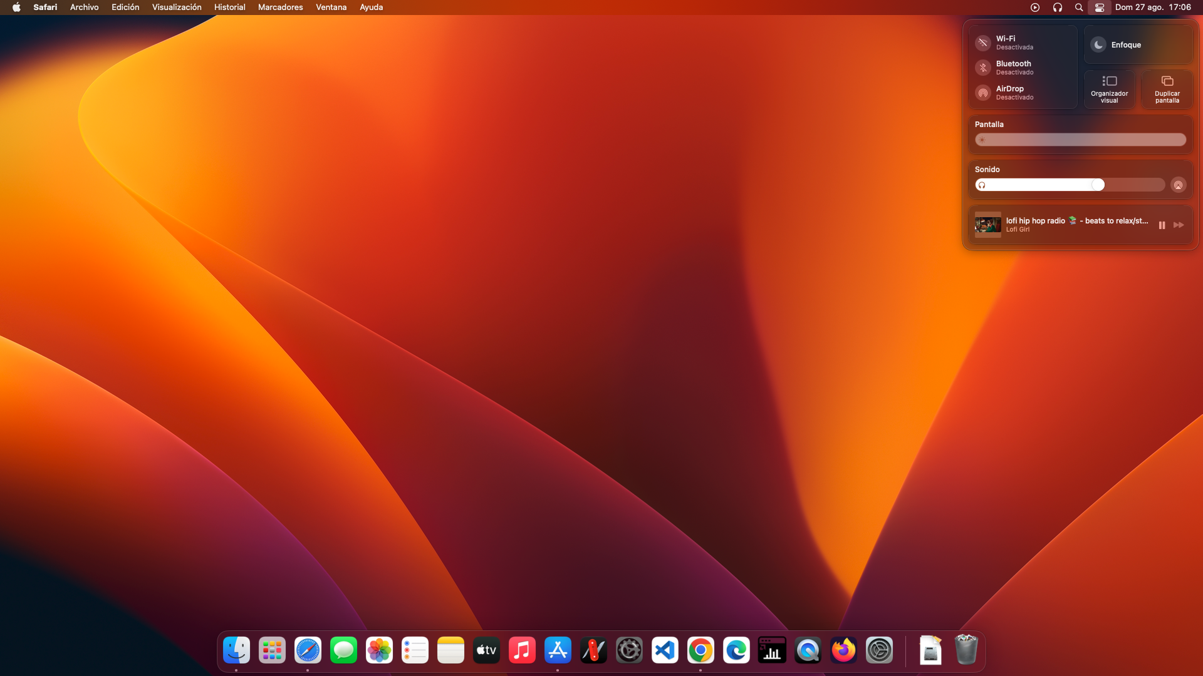
Task: Expand the Pantalla display section header
Action: [989, 124]
